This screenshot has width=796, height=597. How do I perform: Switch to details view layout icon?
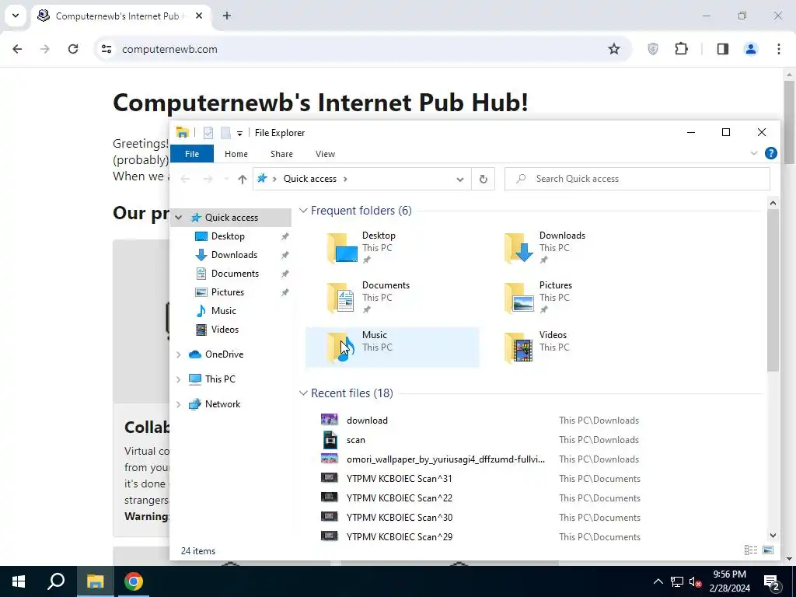750,550
